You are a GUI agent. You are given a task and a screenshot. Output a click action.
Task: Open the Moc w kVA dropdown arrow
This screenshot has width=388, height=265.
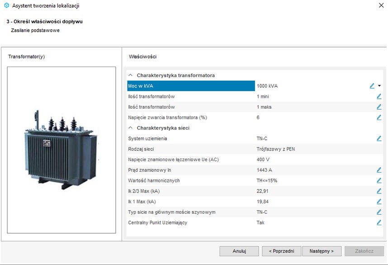pyautogui.click(x=380, y=86)
